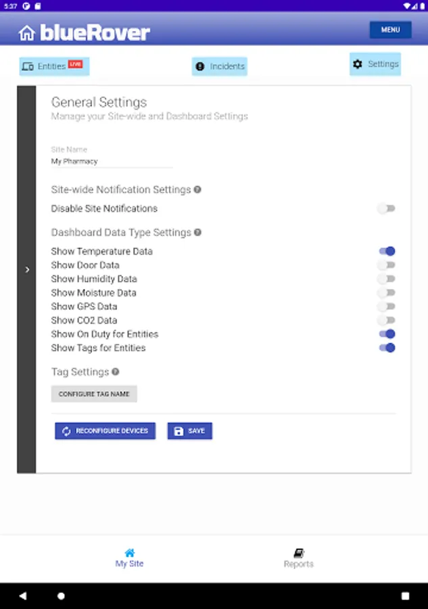Enable Show Moisture Data
The image size is (428, 609).
pyautogui.click(x=387, y=292)
